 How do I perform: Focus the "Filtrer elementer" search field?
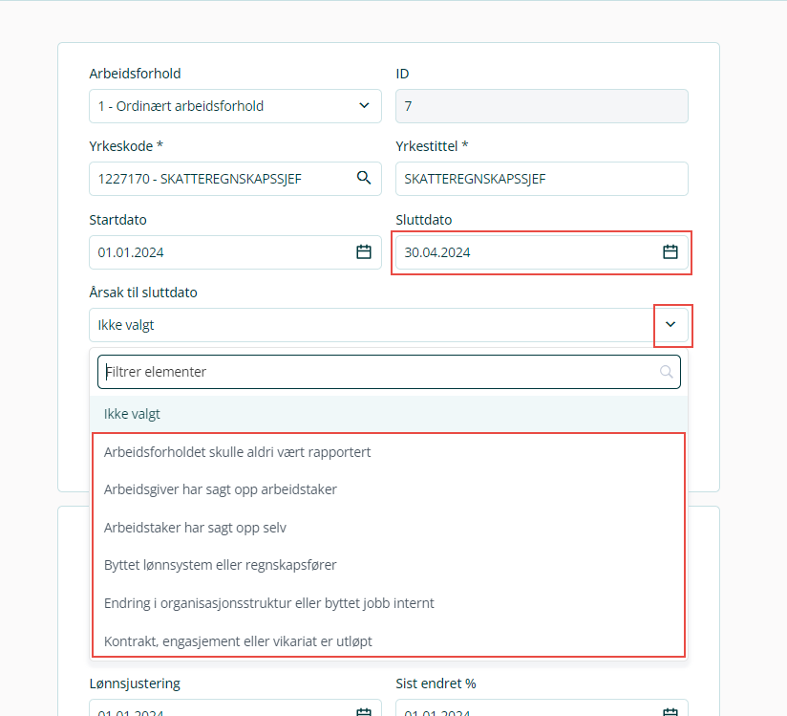tap(377, 372)
